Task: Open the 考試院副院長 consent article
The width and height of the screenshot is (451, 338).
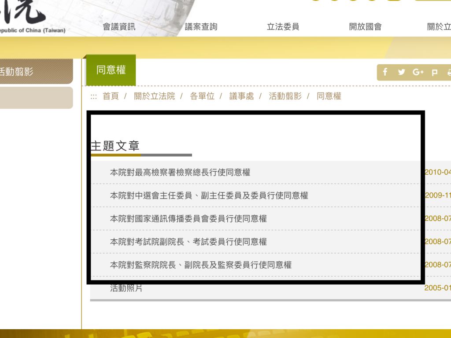Action: [x=188, y=242]
